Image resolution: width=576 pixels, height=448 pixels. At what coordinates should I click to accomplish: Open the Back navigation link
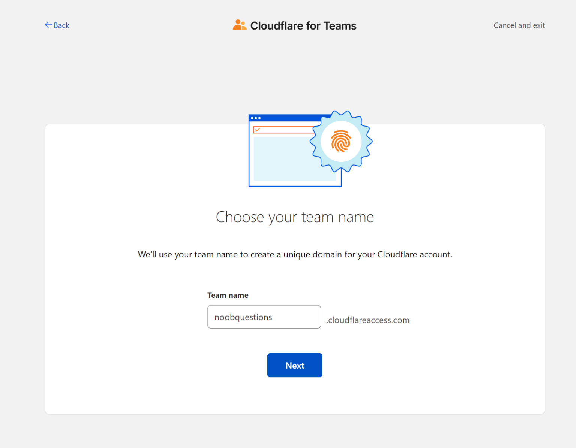(x=61, y=25)
